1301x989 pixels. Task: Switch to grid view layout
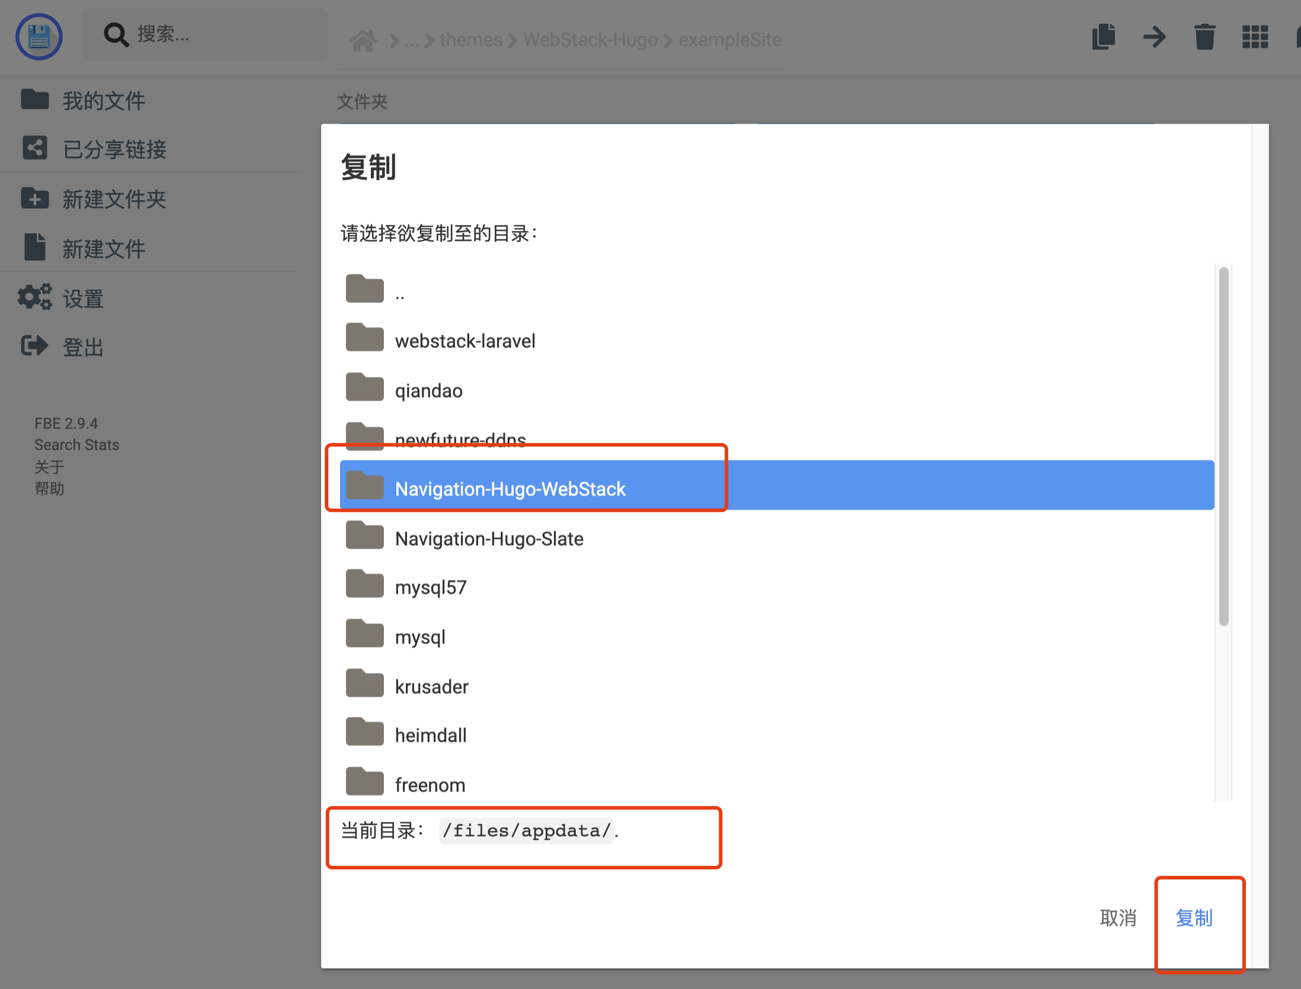click(x=1255, y=37)
